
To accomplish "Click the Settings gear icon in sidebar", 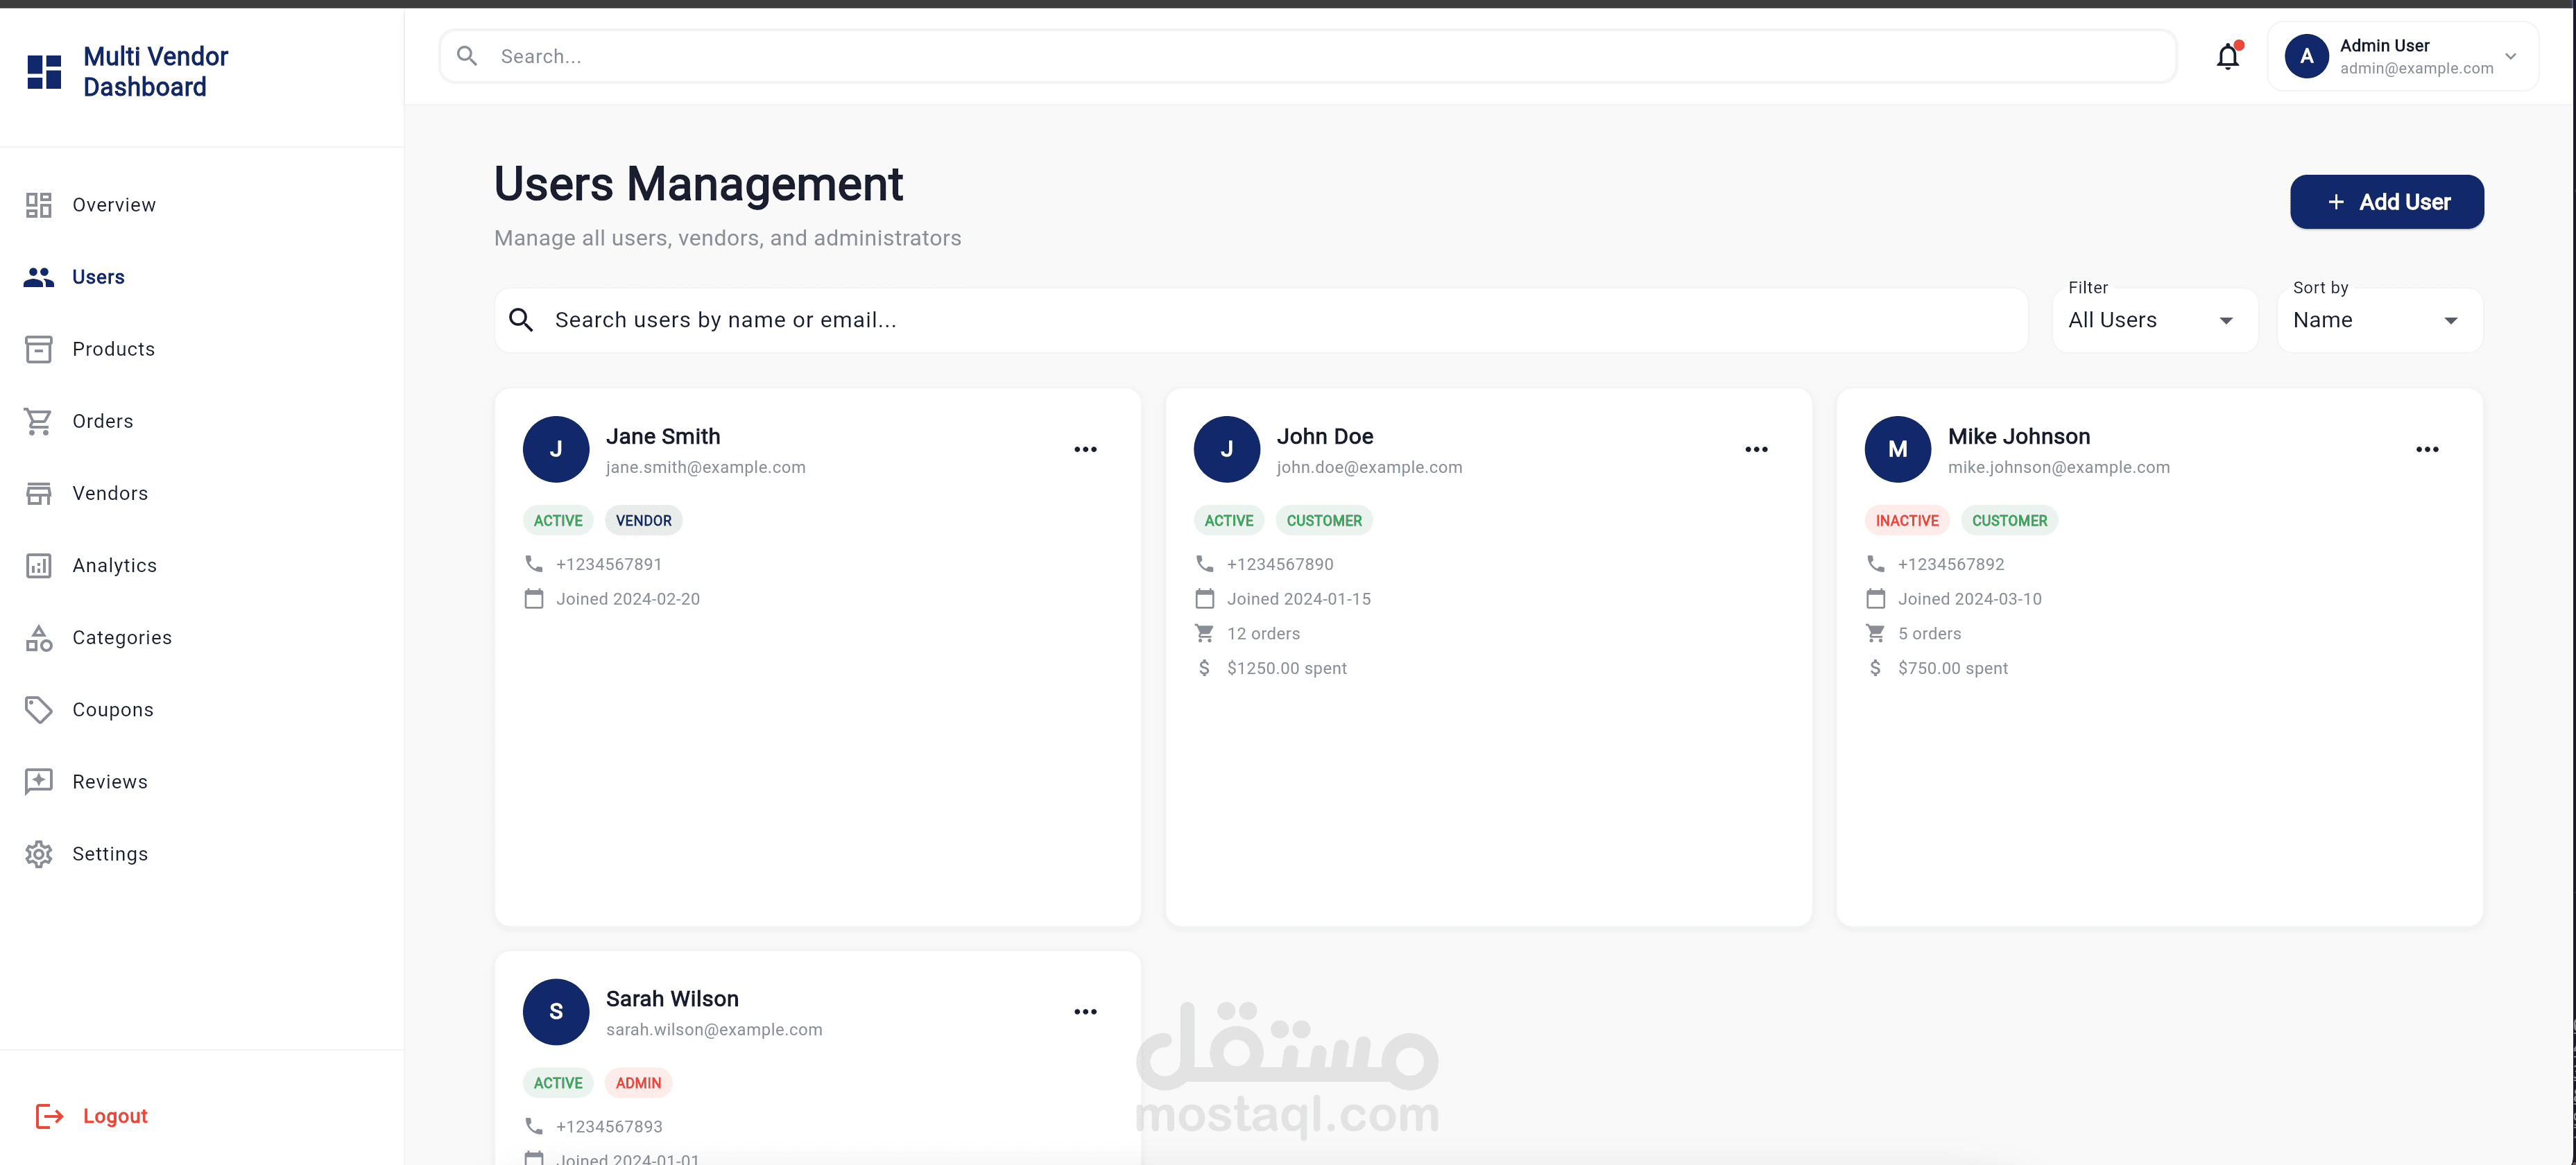I will (39, 854).
